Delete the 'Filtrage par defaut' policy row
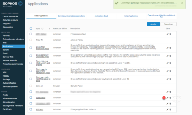 pyautogui.click(x=170, y=34)
